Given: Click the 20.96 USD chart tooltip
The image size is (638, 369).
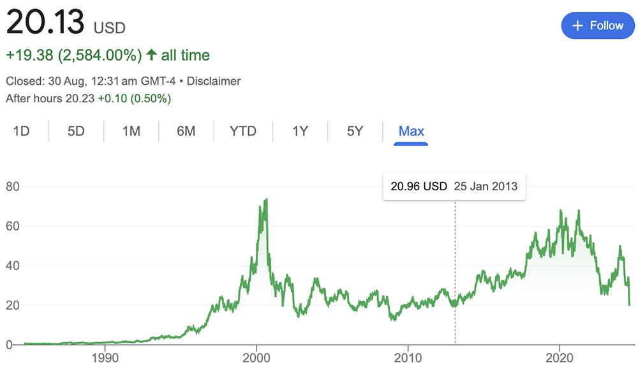Looking at the screenshot, I should tap(454, 187).
